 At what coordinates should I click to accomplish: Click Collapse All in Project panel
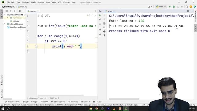coord(15,11)
